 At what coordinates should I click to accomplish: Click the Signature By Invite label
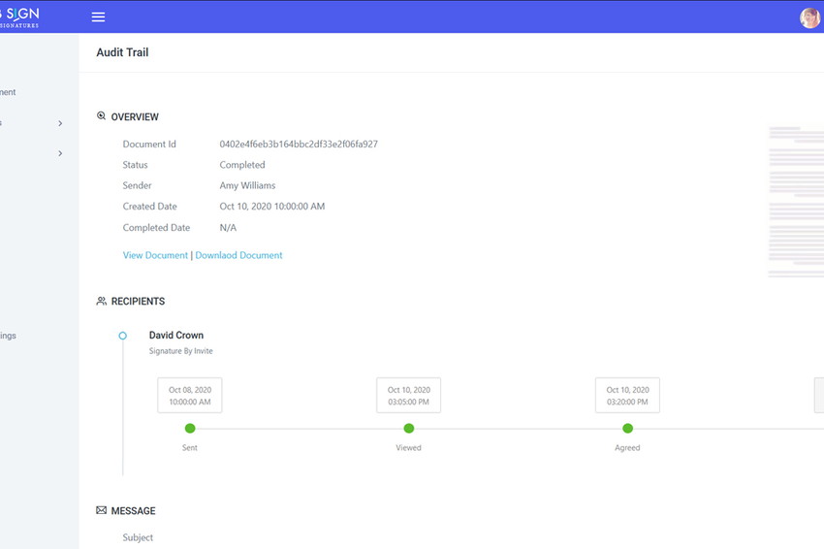180,351
